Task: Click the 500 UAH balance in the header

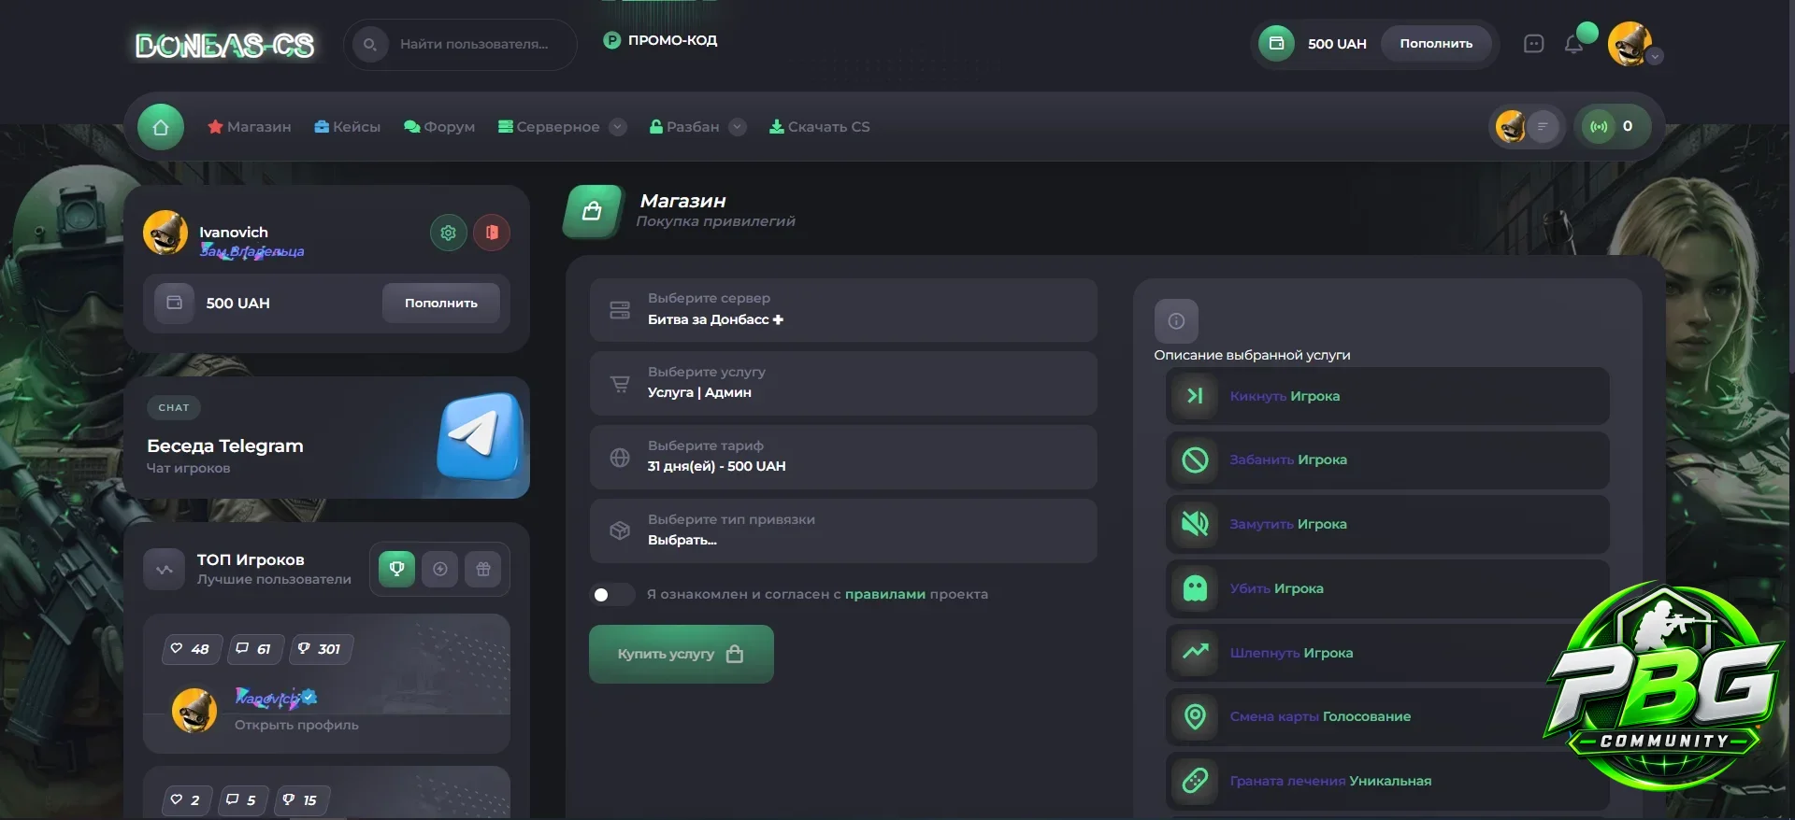Action: pos(1337,44)
